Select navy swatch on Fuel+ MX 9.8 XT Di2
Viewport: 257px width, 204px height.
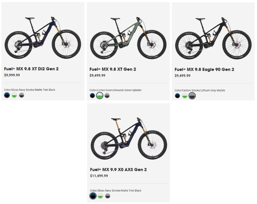click(7, 95)
